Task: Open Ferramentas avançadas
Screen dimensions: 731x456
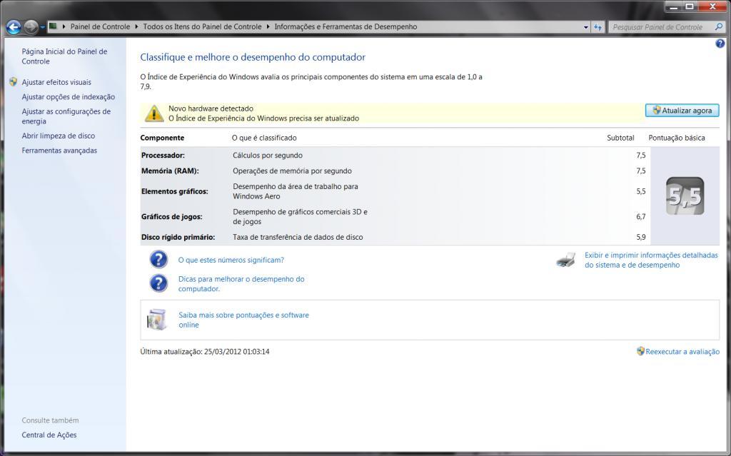Action: pos(59,151)
